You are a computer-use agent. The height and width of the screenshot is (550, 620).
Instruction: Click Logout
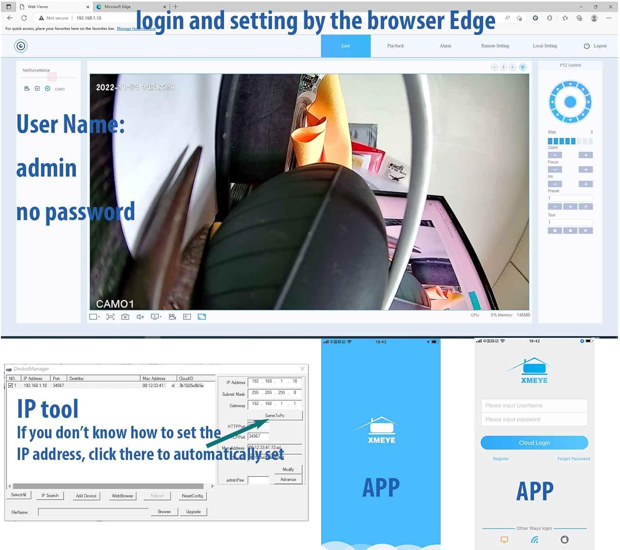pos(595,46)
